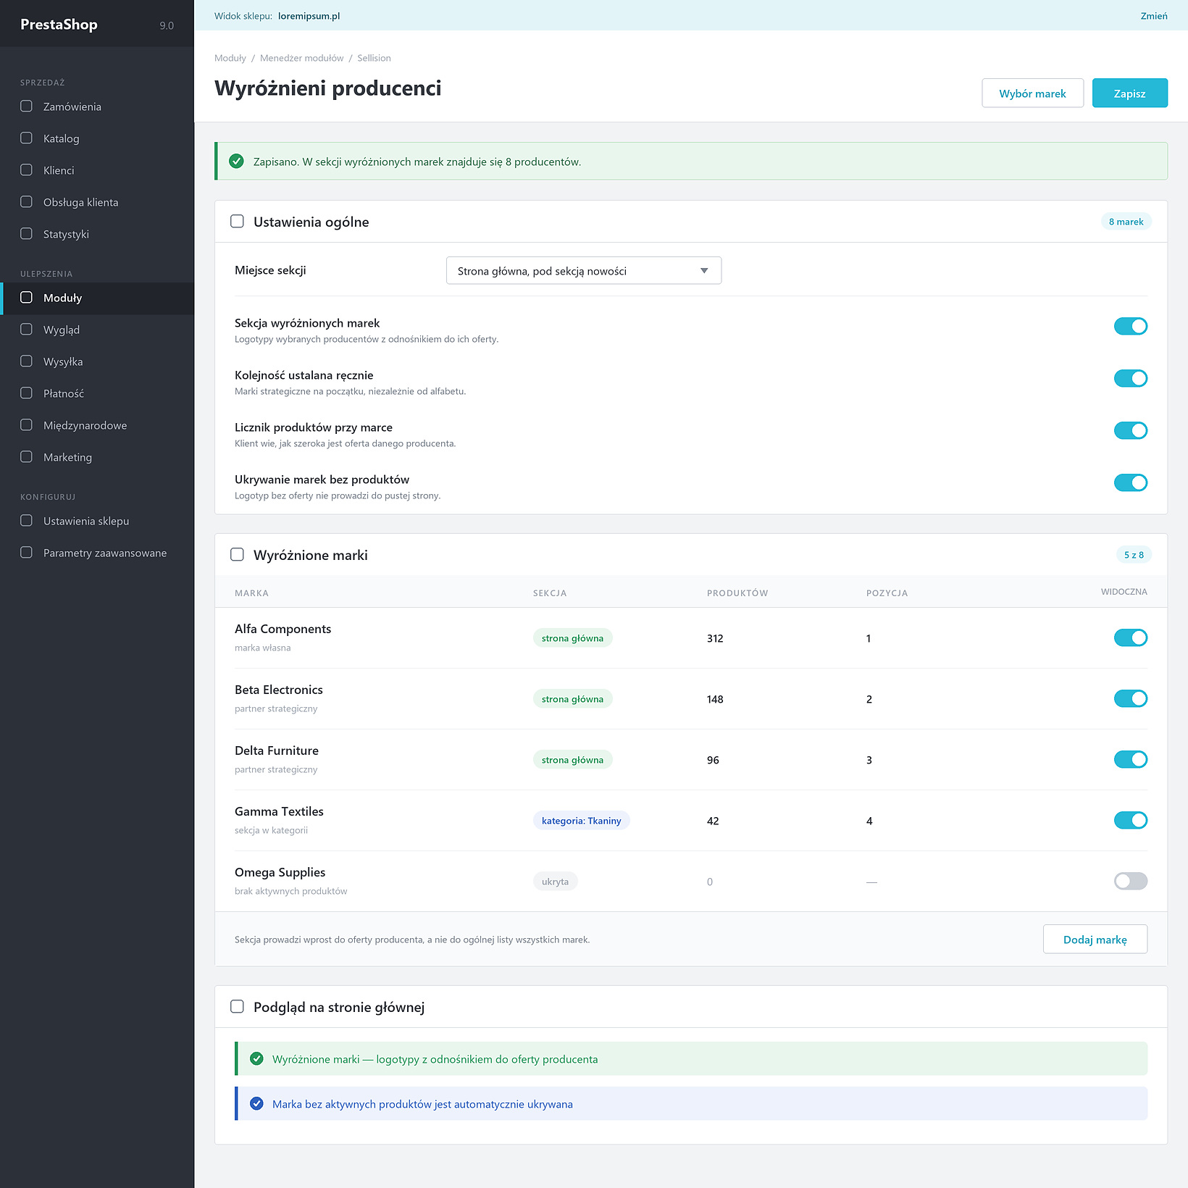Click the Klienci sidebar icon
The height and width of the screenshot is (1188, 1188).
click(27, 170)
